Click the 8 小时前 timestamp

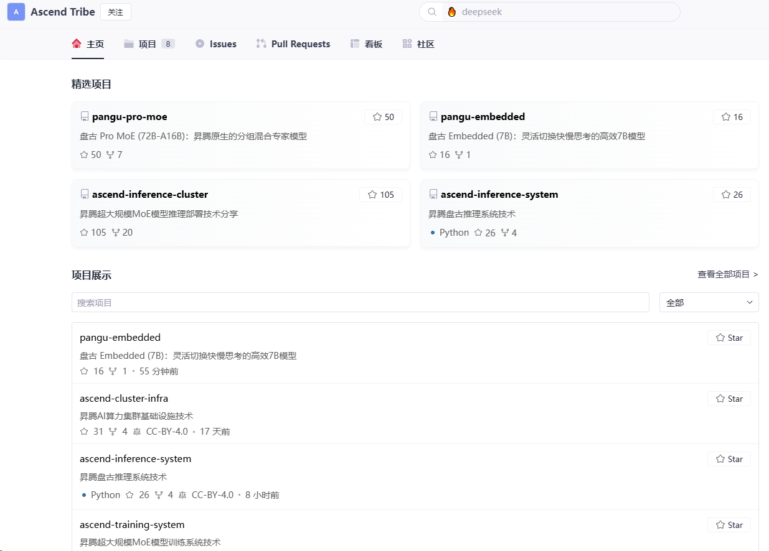pyautogui.click(x=262, y=495)
